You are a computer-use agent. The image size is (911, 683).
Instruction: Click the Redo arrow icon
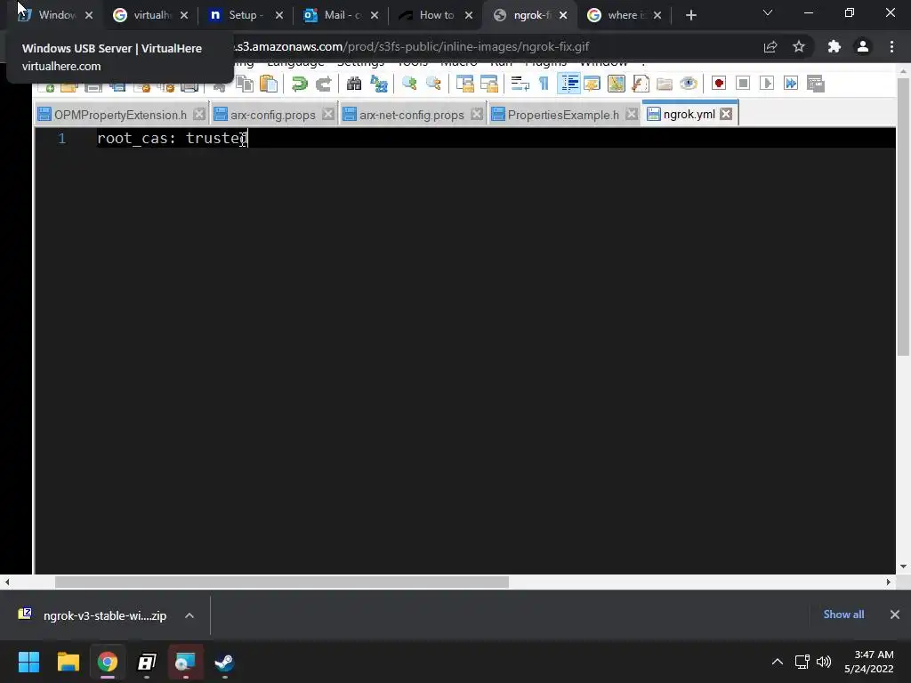pyautogui.click(x=324, y=84)
